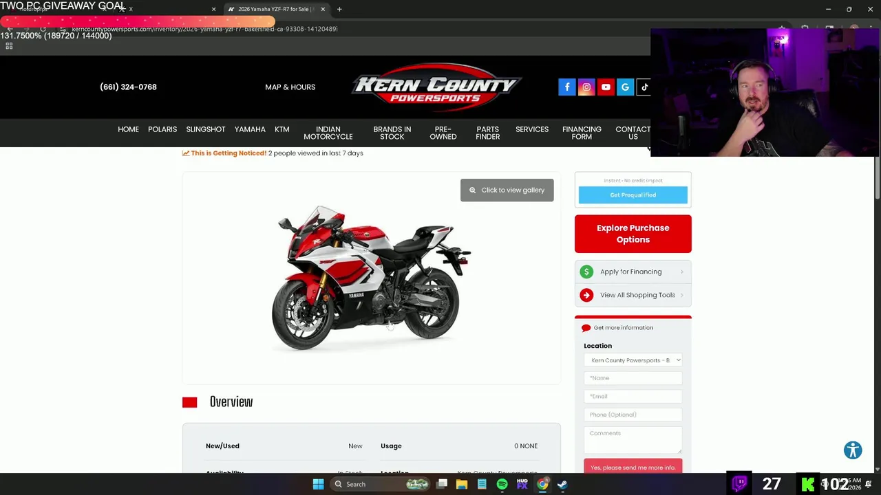Image resolution: width=881 pixels, height=495 pixels.
Task: Expand the Location dropdown in the form
Action: pos(633,360)
